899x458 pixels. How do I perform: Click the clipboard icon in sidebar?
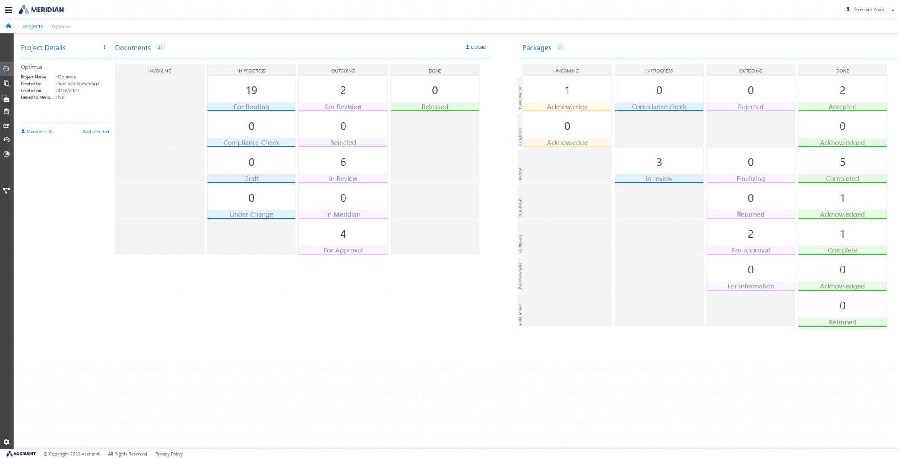[6, 112]
